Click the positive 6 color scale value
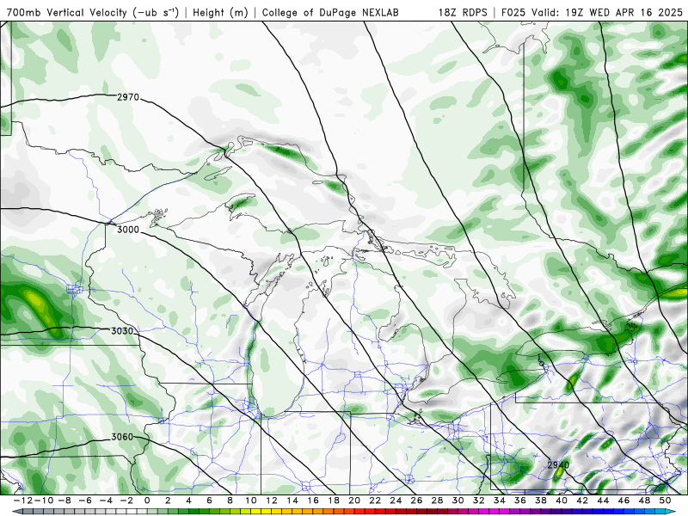 [209, 501]
